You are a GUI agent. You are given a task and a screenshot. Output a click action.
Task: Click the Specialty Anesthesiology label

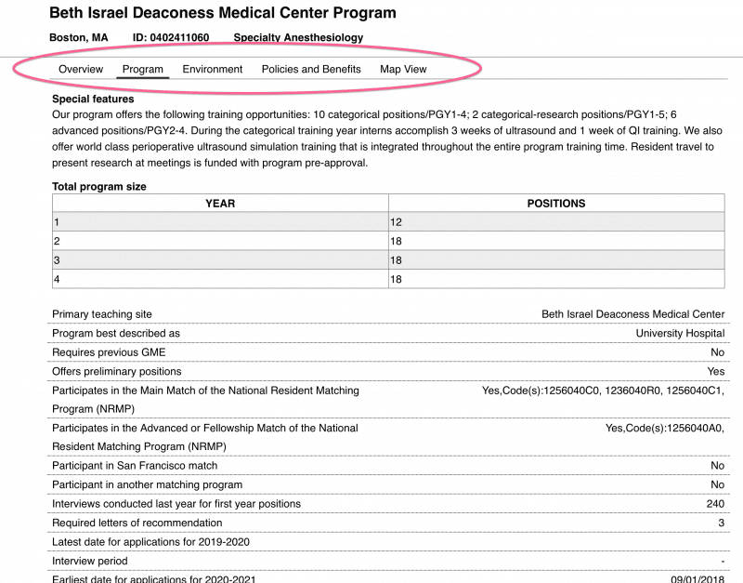pos(298,37)
